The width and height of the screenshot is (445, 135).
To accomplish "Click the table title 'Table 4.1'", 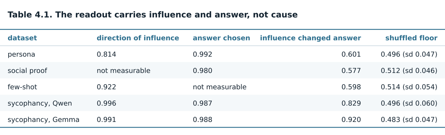I will point(30,15).
